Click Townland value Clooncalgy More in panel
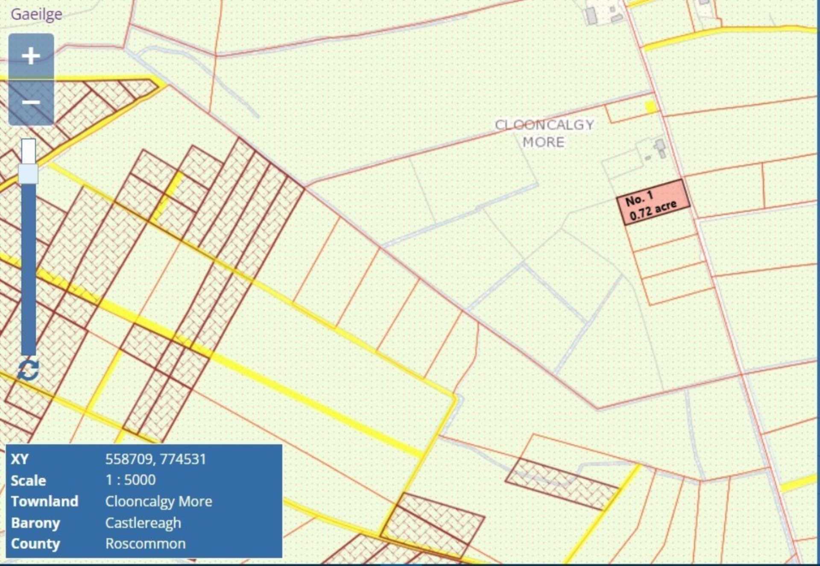The height and width of the screenshot is (566, 820). [x=158, y=501]
